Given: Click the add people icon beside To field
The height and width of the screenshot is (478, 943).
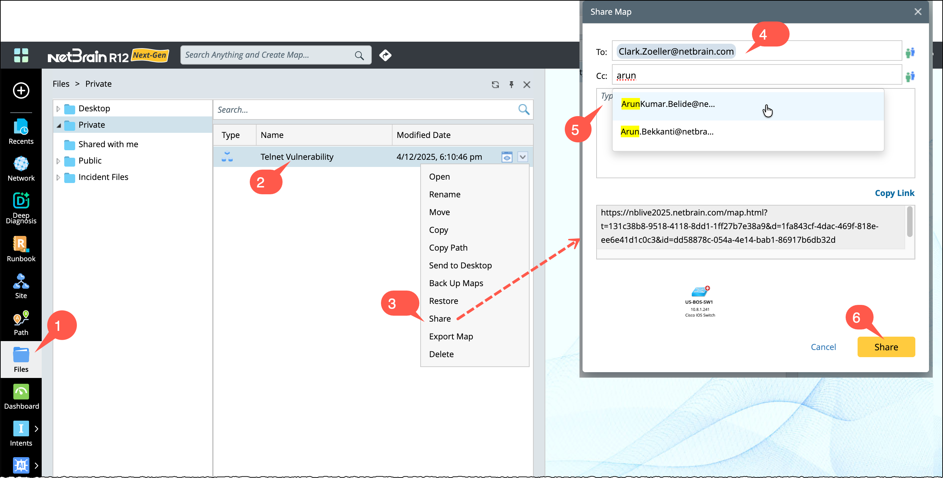Looking at the screenshot, I should pos(910,53).
